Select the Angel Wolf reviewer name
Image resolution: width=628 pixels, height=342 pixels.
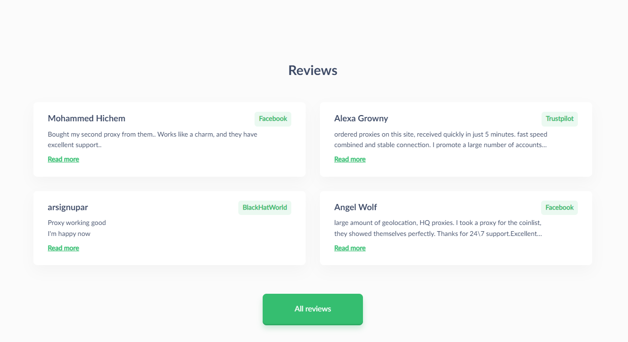[356, 207]
